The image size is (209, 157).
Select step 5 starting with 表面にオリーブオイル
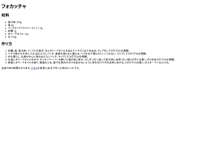(89, 62)
